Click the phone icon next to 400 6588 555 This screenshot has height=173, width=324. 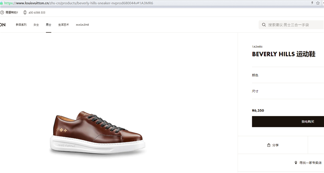(x=25, y=12)
